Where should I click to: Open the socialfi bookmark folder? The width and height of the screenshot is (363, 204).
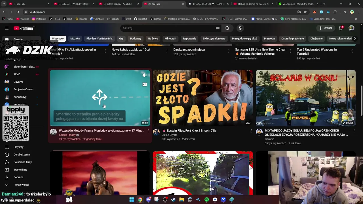[113, 19]
